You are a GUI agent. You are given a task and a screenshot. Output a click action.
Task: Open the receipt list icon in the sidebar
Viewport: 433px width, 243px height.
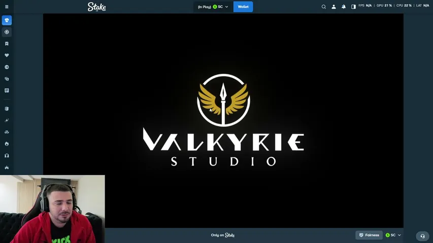(7, 91)
